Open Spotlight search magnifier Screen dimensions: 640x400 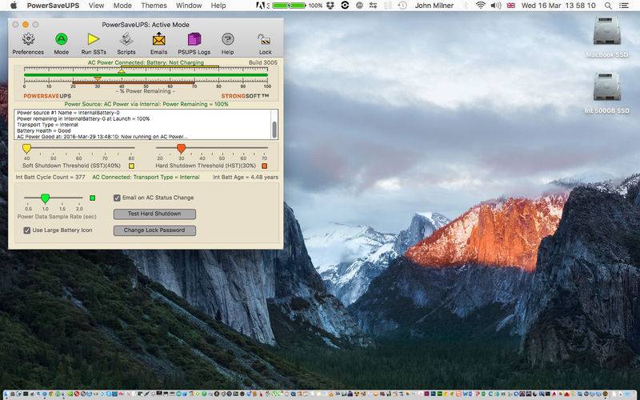coord(608,6)
